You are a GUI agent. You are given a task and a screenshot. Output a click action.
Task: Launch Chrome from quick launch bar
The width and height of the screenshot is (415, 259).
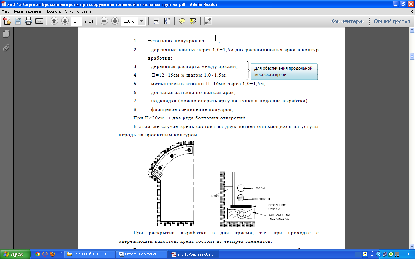[38, 254]
